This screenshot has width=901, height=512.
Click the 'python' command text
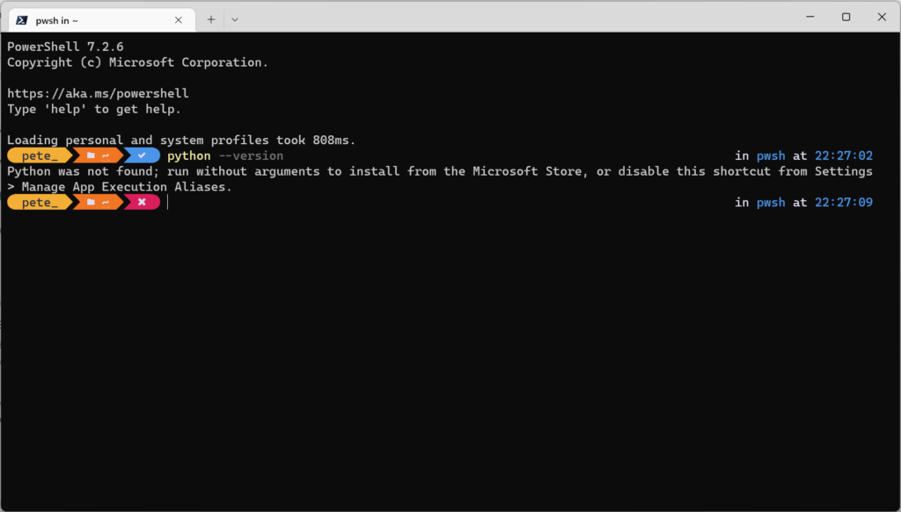pyautogui.click(x=188, y=156)
